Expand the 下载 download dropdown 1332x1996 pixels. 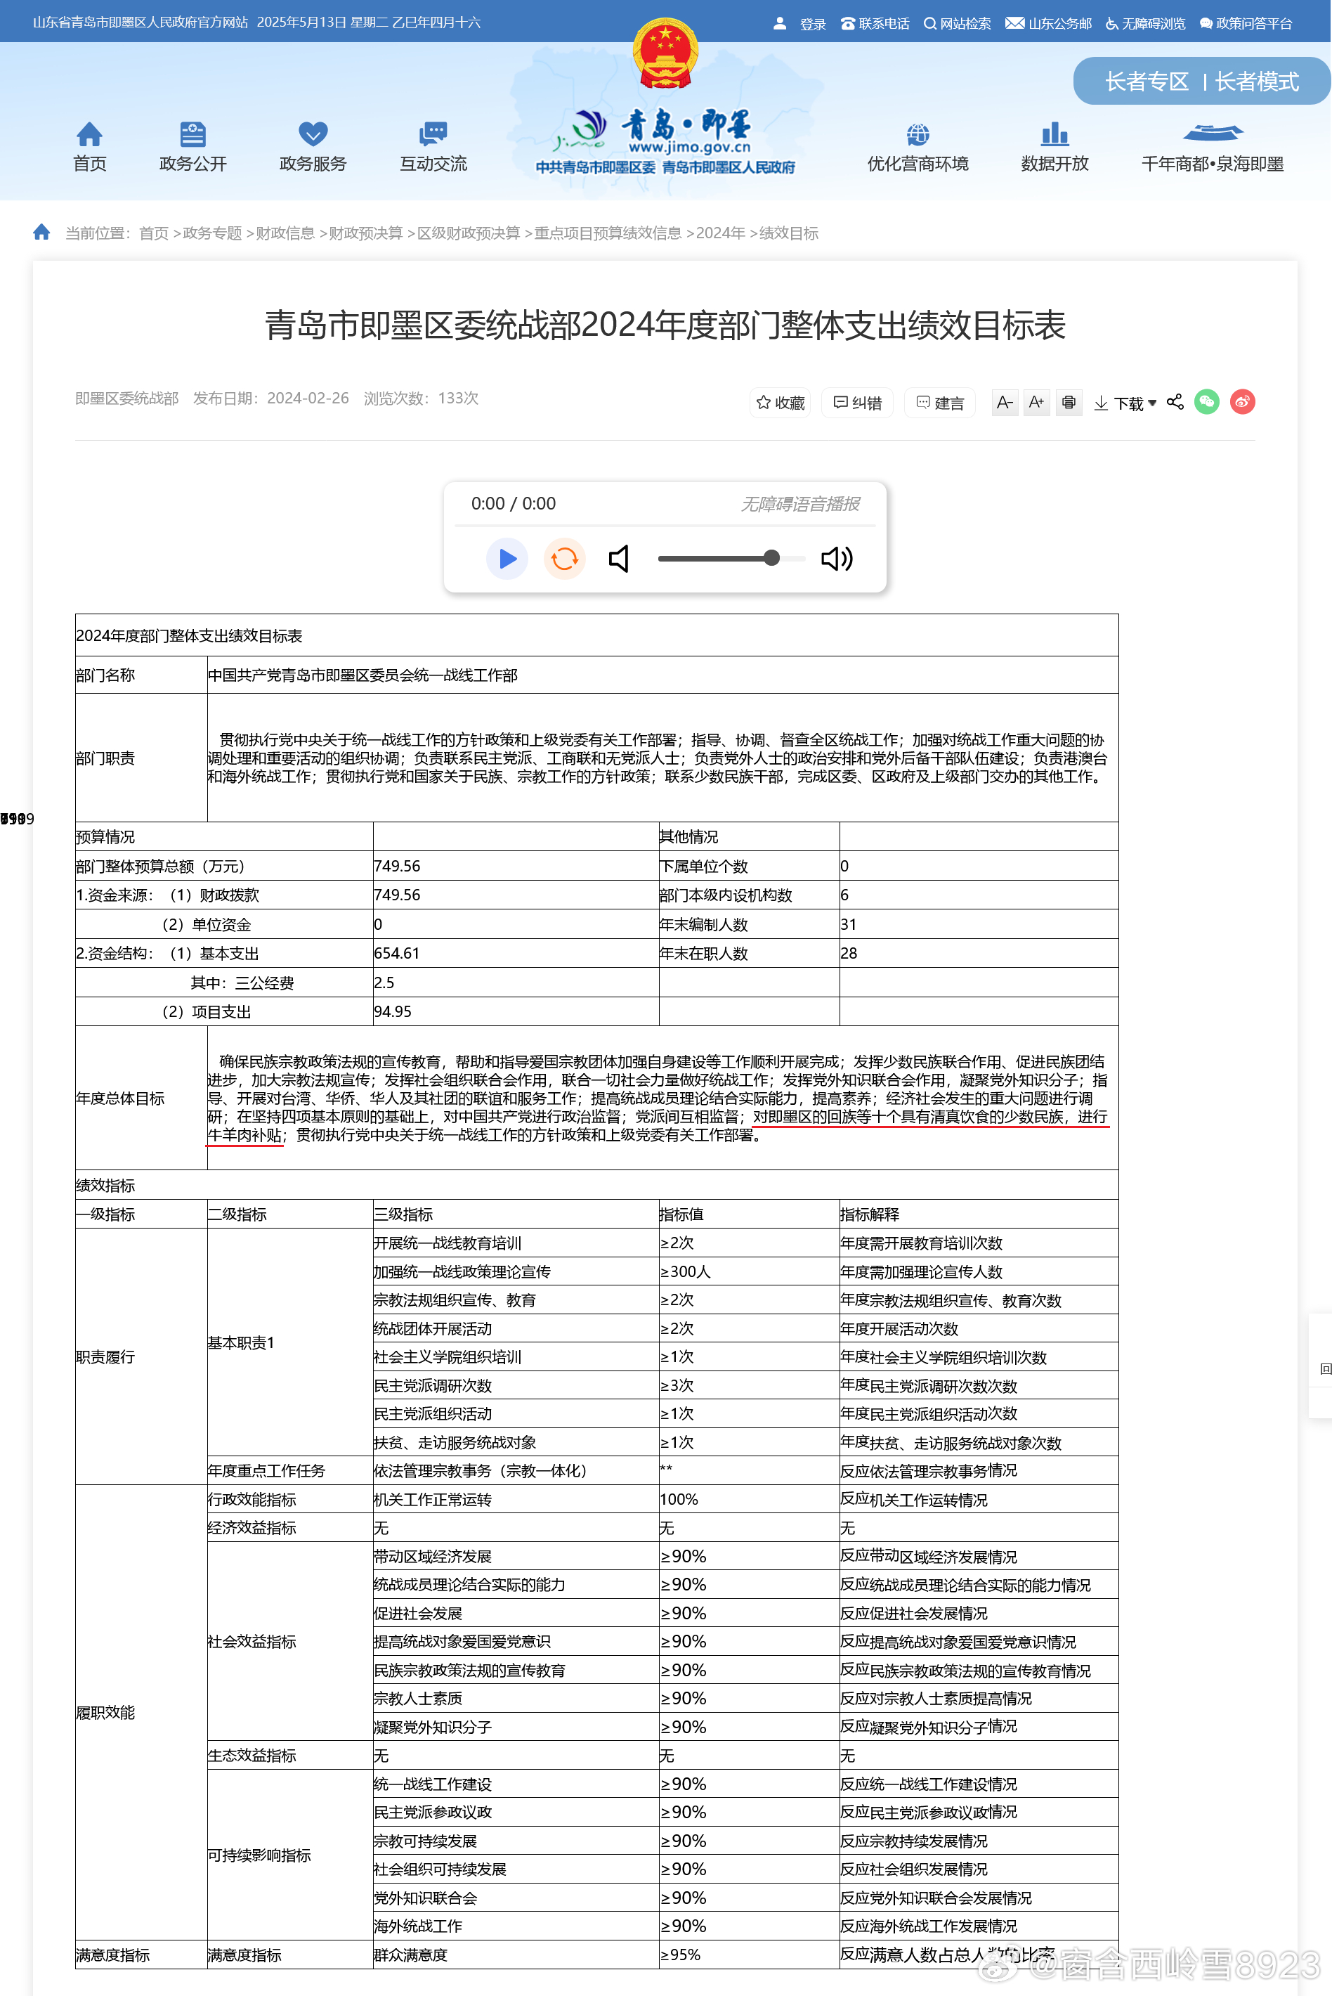point(1125,403)
